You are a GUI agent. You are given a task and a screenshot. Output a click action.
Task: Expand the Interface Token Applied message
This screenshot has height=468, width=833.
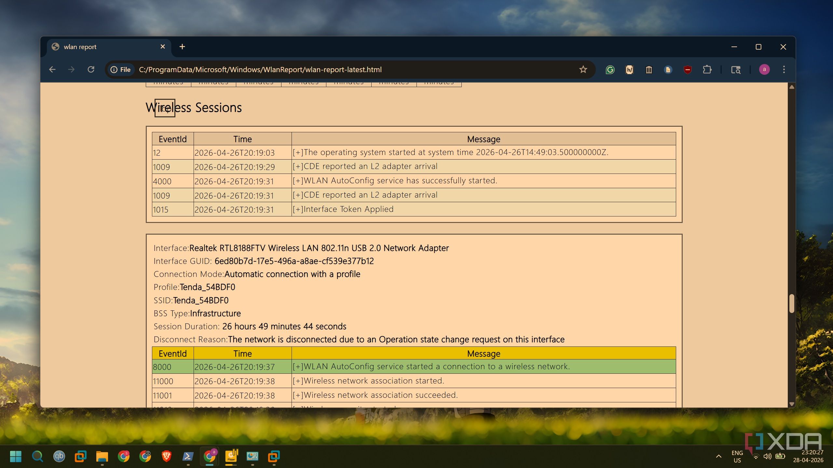(x=343, y=209)
